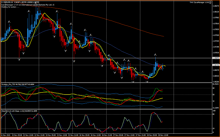Click the 20 level on Stochastic scale

click(x=214, y=129)
